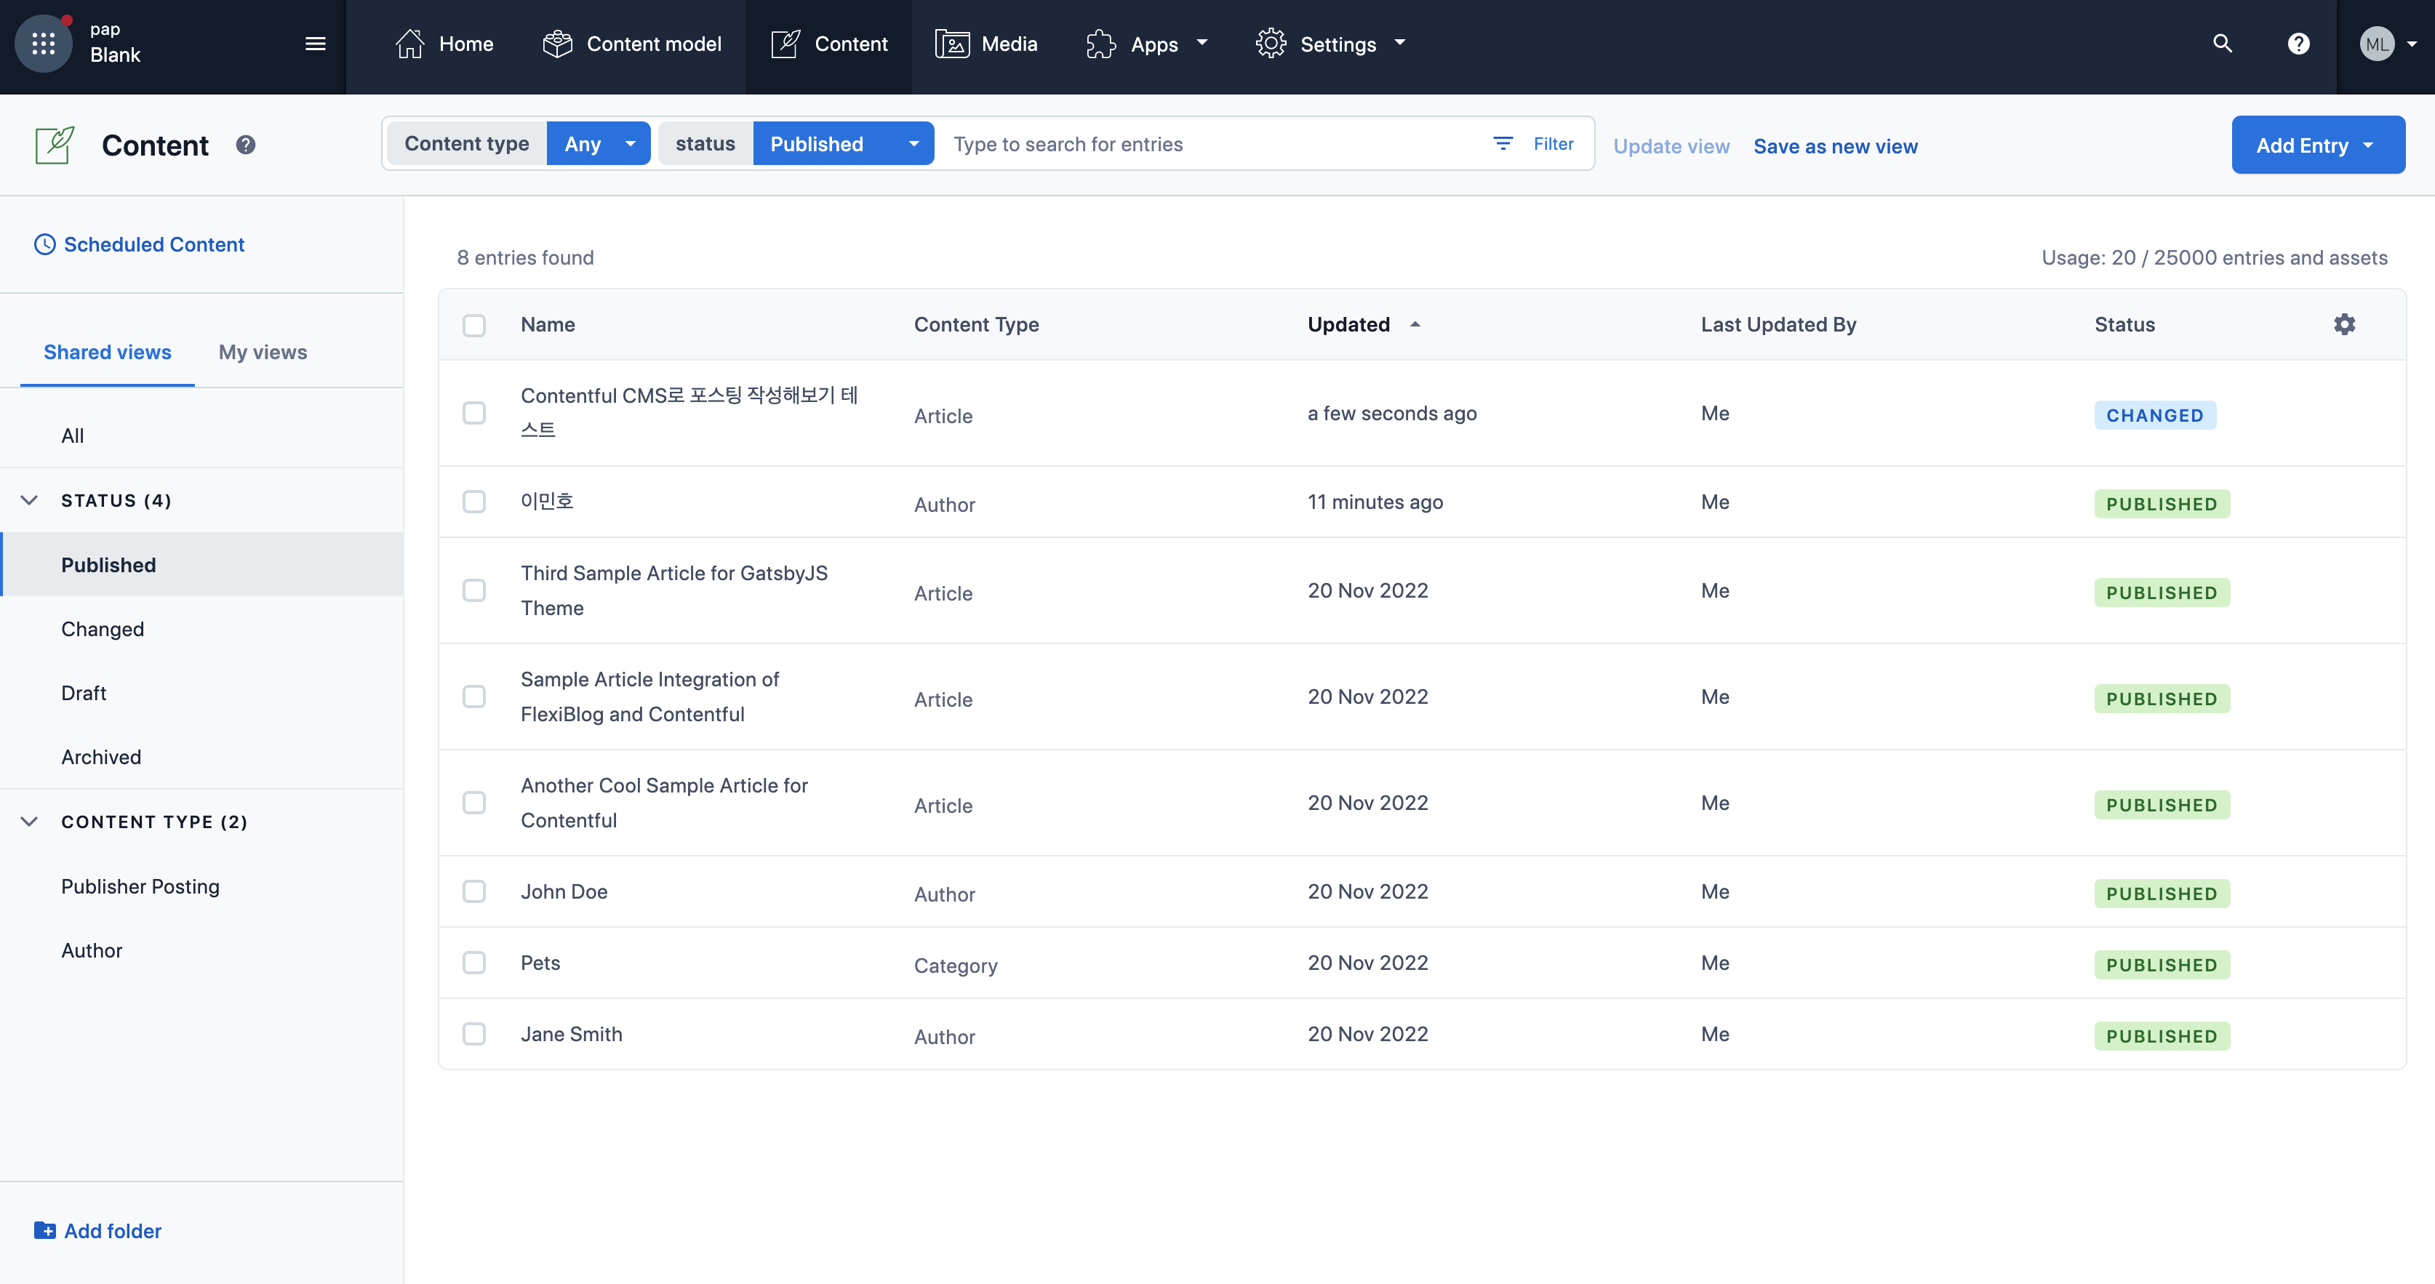The image size is (2435, 1284).
Task: Sort by the Updated column header
Action: [x=1349, y=324]
